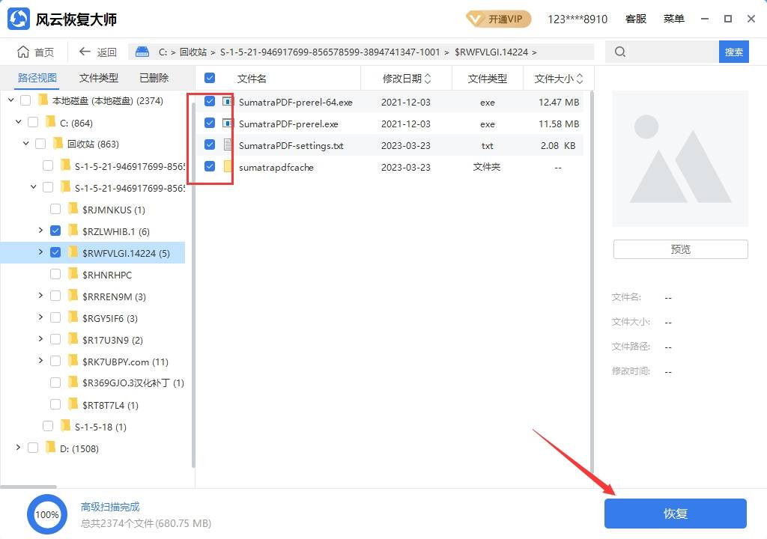Click the account 123****8910 link
The image size is (767, 539).
click(577, 19)
